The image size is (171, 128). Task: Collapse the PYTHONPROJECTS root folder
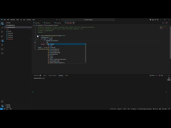(18, 25)
